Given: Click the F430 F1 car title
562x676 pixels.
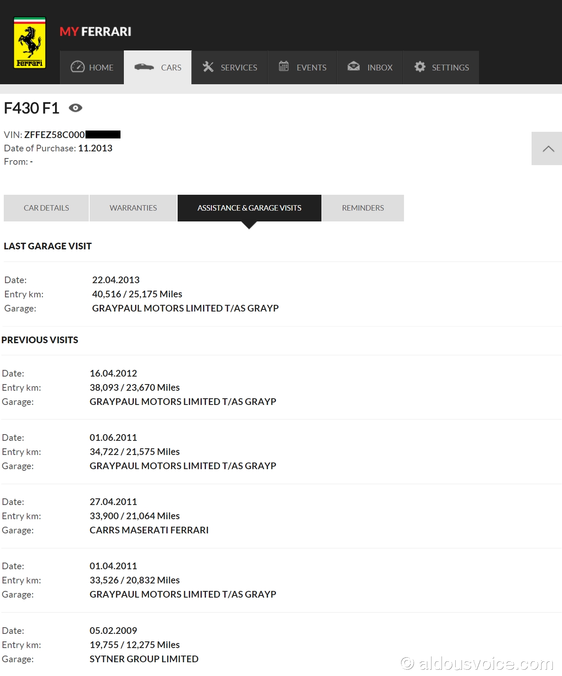Looking at the screenshot, I should coord(32,108).
